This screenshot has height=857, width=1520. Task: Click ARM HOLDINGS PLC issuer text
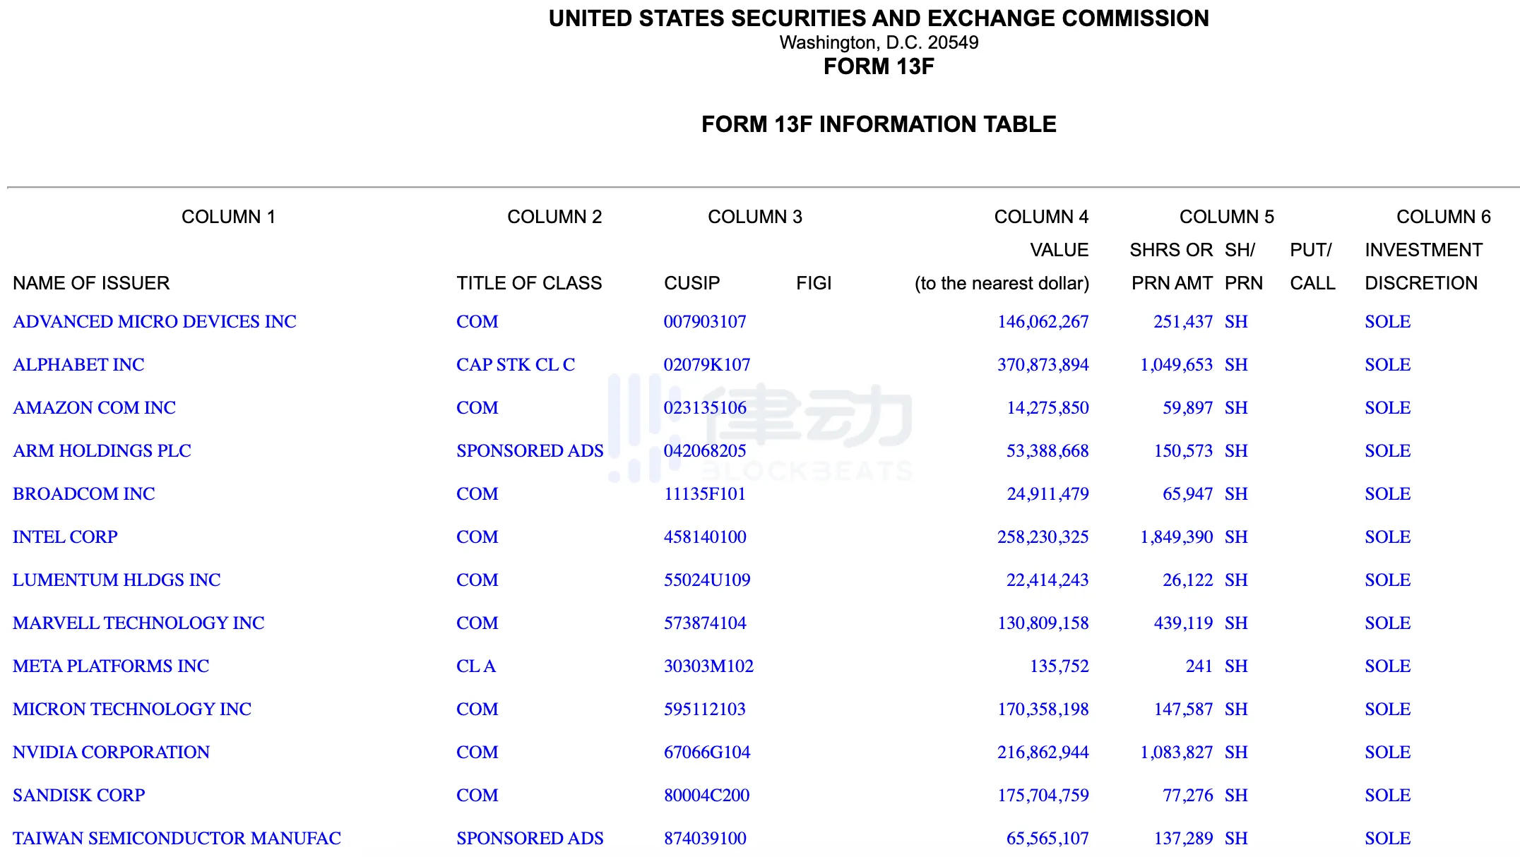[x=102, y=451]
